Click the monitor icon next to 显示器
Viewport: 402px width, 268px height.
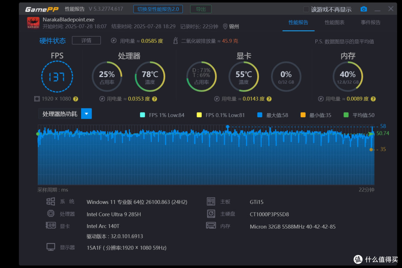click(51, 247)
